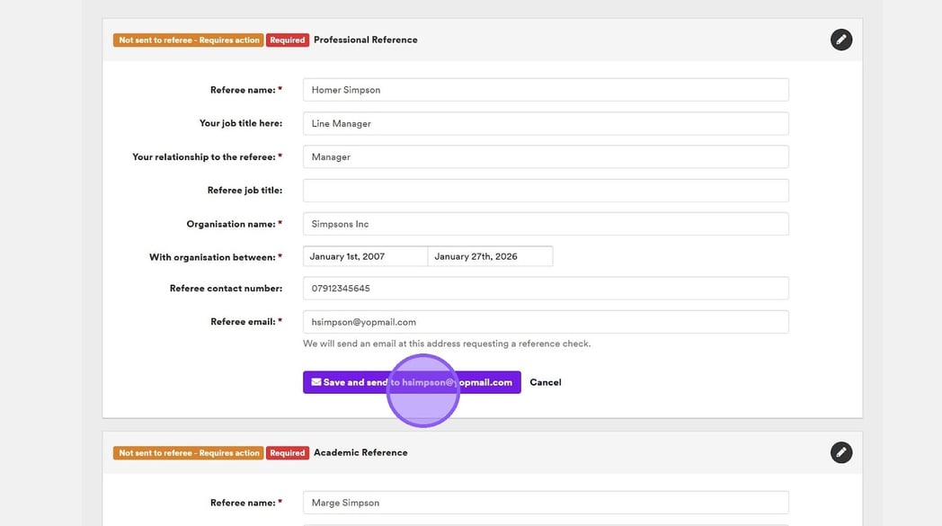Image resolution: width=942 pixels, height=526 pixels.
Task: Click the red Required badge on Professional Reference
Action: pyautogui.click(x=288, y=40)
